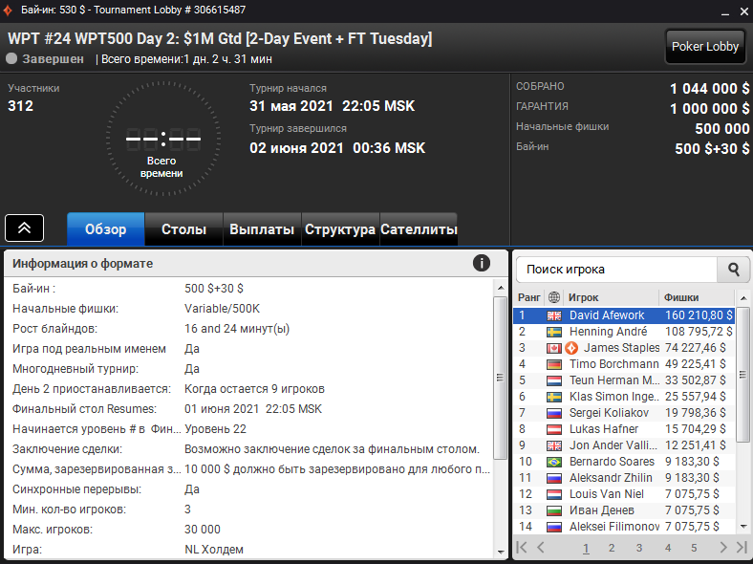Return to Poker Lobby
753x564 pixels.
(705, 46)
